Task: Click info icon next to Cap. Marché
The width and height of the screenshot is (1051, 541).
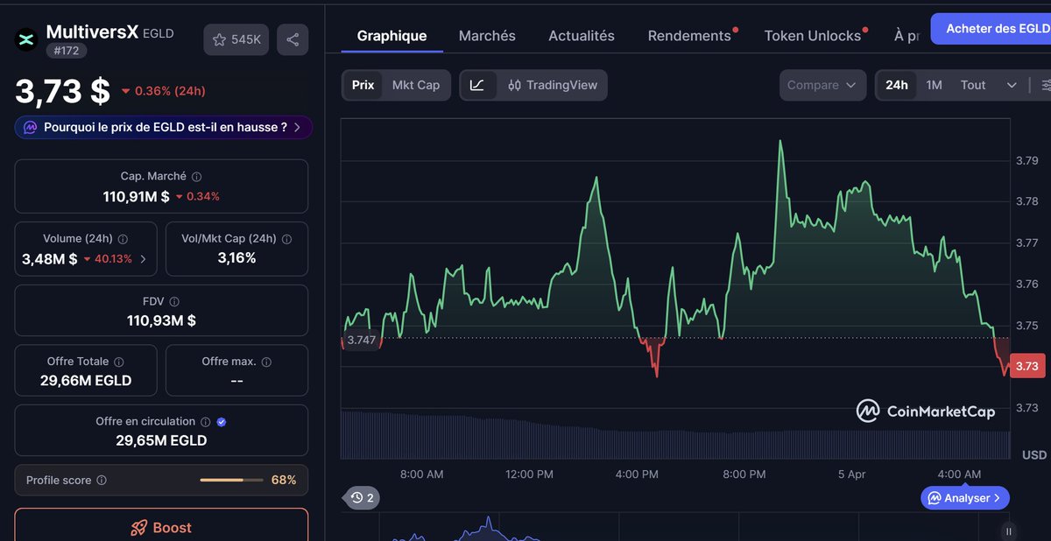Action: (x=196, y=177)
